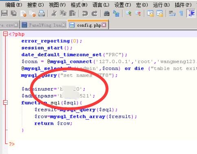The image size is (197, 154).
Task: Click the Paste toolbar icon
Action: click(72, 13)
